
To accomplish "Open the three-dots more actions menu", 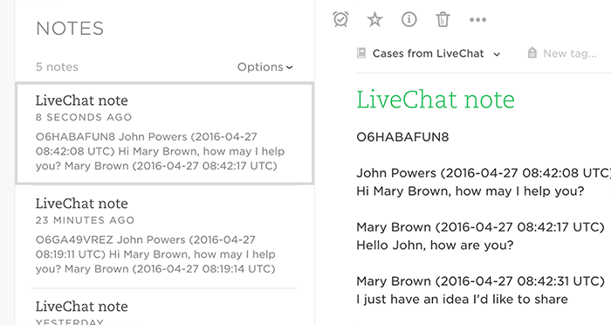I will (477, 19).
